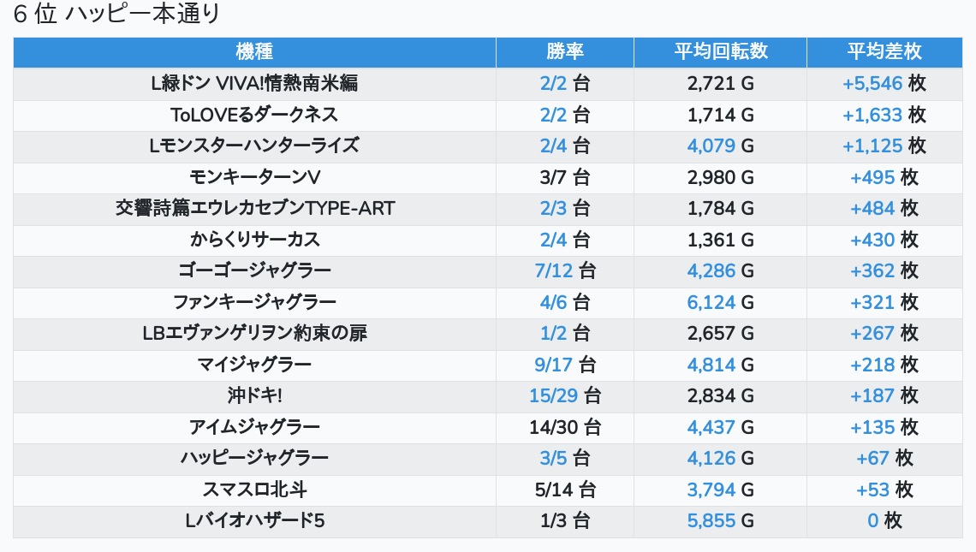Click the からくりサーカス machine name
This screenshot has width=976, height=552.
tap(254, 240)
